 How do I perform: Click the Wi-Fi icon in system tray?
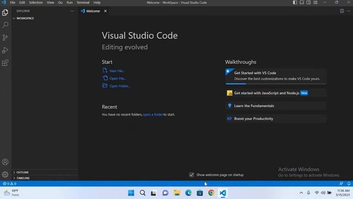[317, 193]
